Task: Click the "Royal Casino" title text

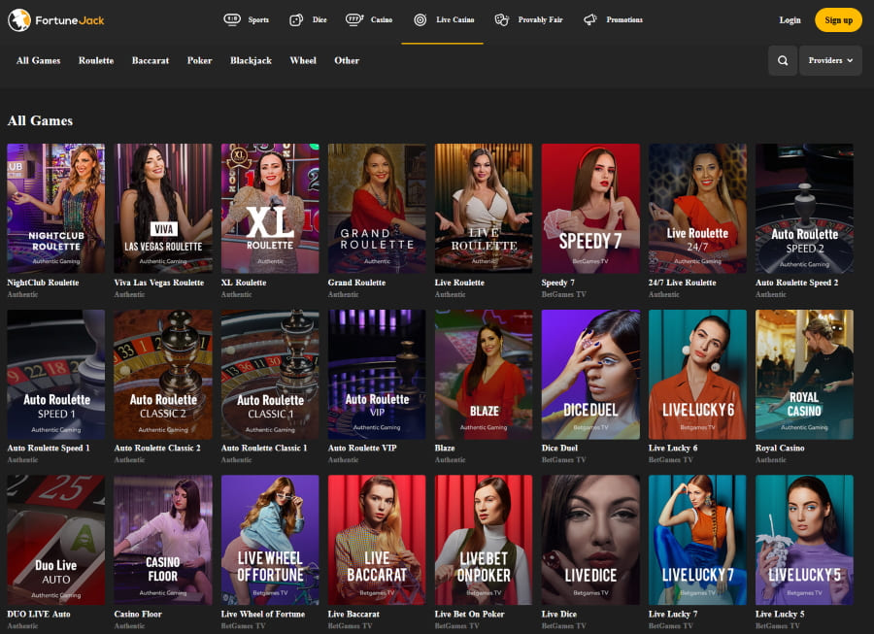Action: (x=780, y=448)
